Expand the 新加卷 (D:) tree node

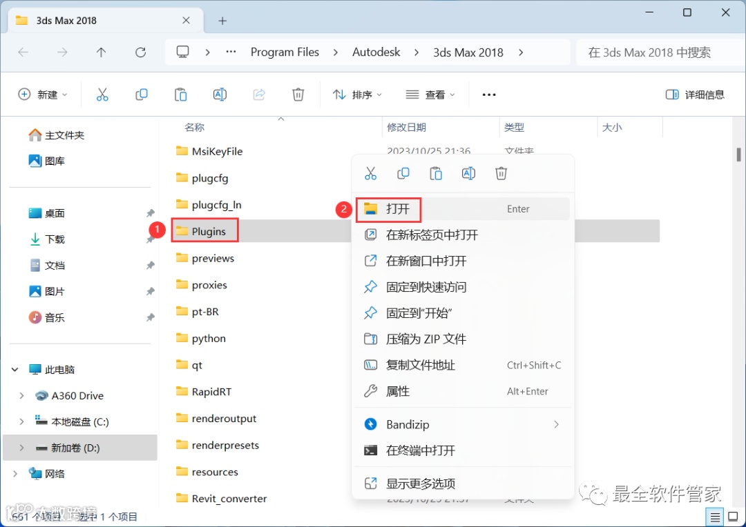pyautogui.click(x=21, y=448)
